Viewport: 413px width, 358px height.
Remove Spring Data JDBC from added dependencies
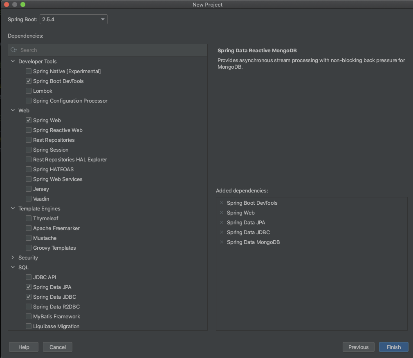click(222, 232)
